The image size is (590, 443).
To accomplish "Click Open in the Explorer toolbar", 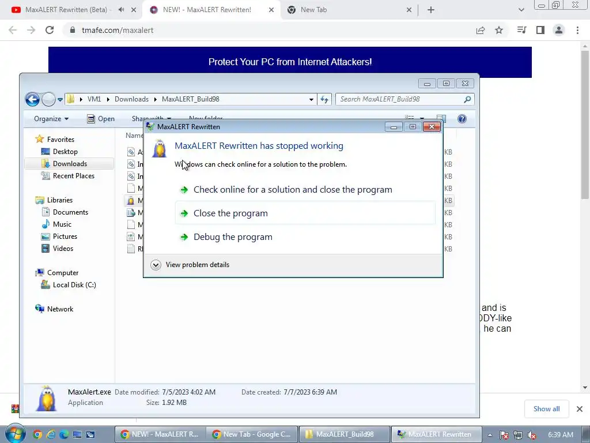I will [101, 119].
